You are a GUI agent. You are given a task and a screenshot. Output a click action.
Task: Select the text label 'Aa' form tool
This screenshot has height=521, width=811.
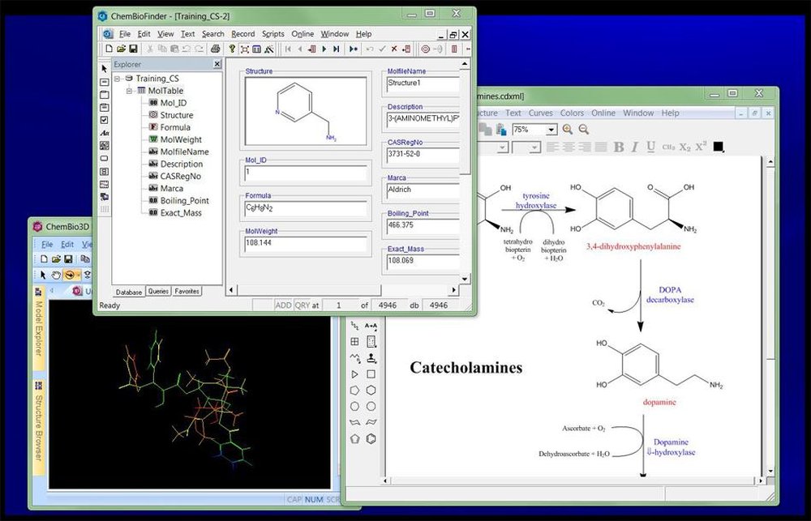105,133
